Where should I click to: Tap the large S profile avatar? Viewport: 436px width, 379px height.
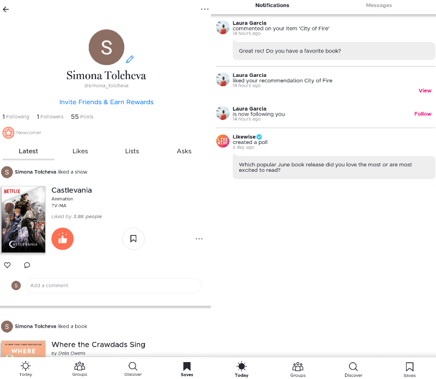tap(106, 47)
